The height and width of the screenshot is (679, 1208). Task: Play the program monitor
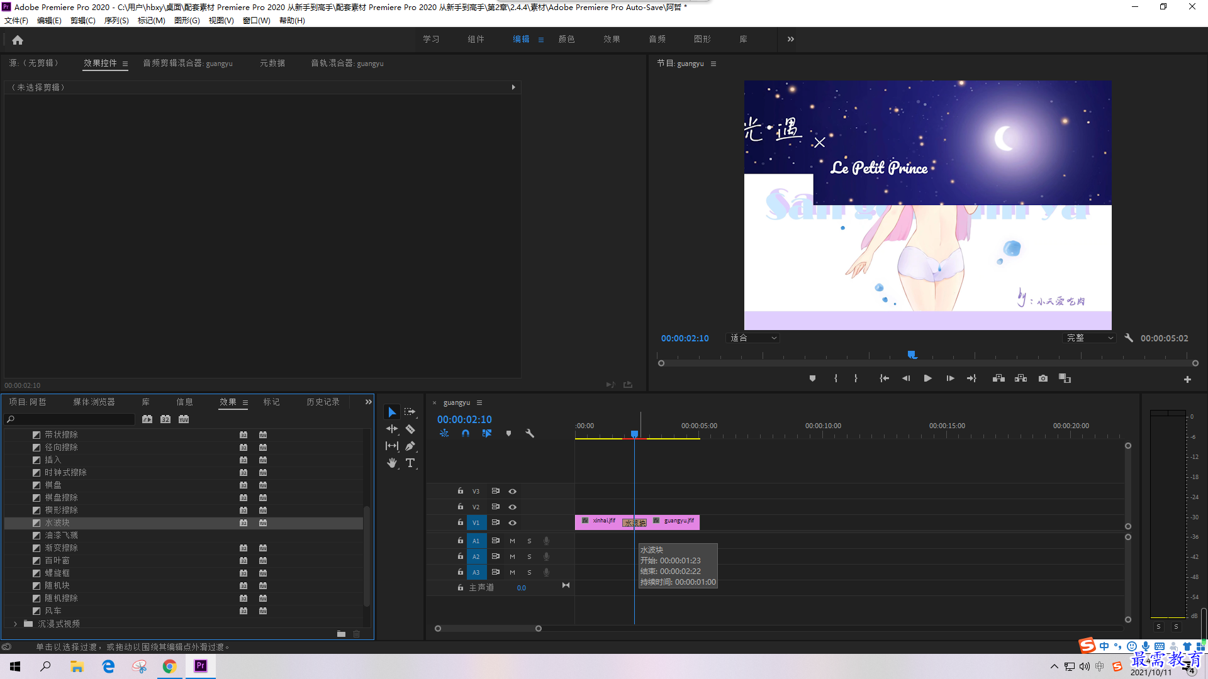pyautogui.click(x=927, y=378)
